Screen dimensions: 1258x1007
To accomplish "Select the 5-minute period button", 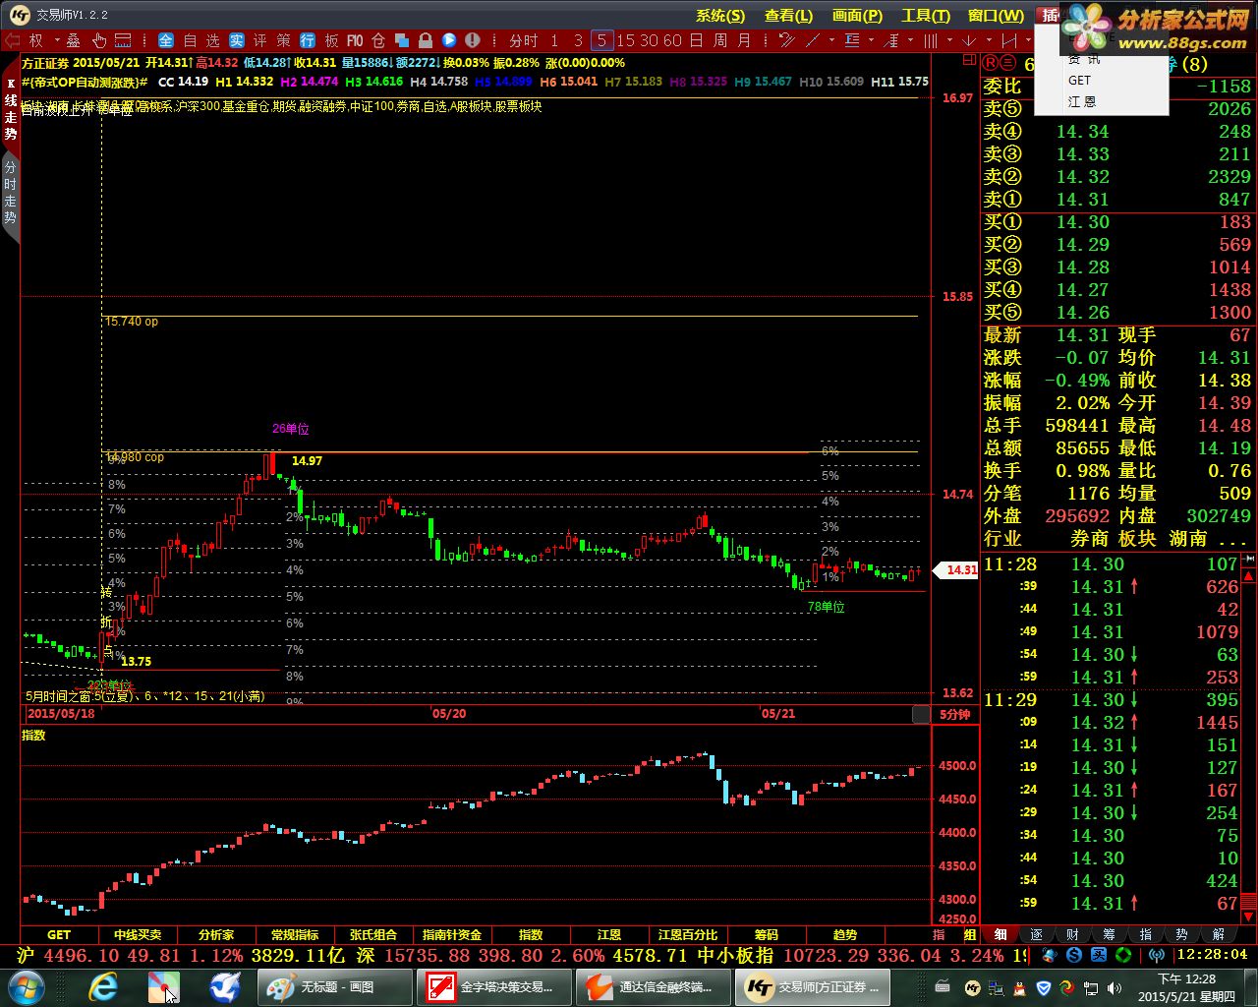I will [601, 40].
